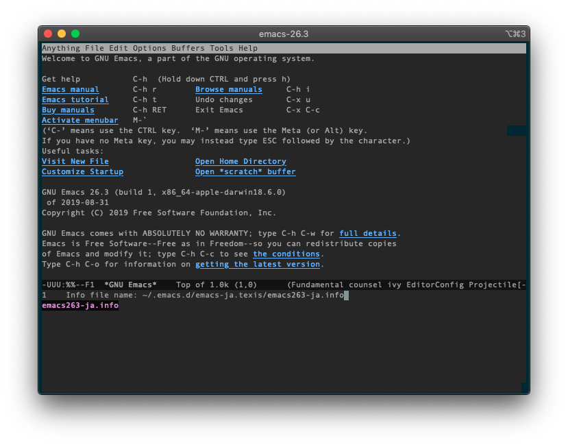Follow the Emacs manual link
The image size is (568, 445).
(x=71, y=90)
